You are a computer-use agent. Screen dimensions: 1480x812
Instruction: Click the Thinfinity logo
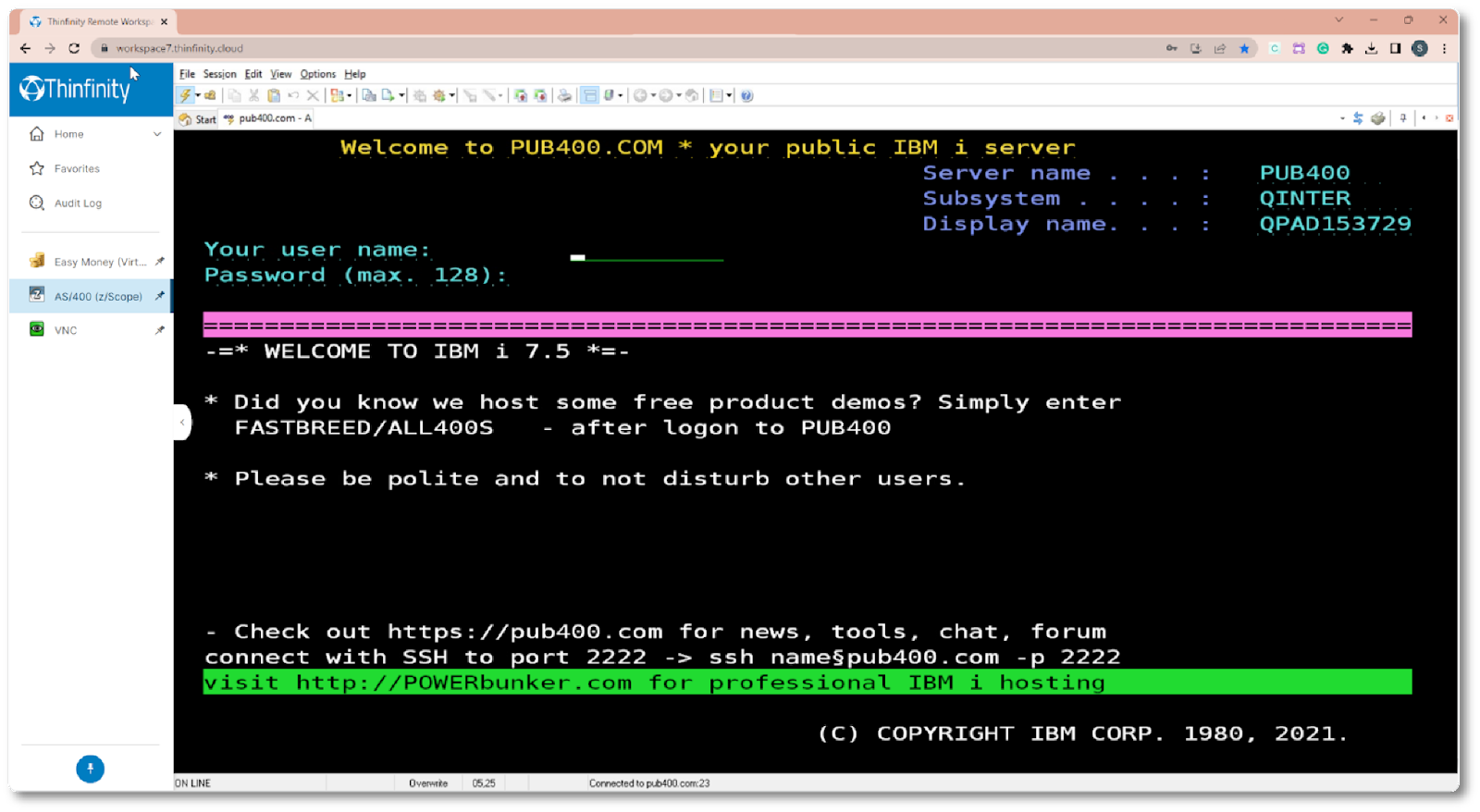[x=75, y=89]
